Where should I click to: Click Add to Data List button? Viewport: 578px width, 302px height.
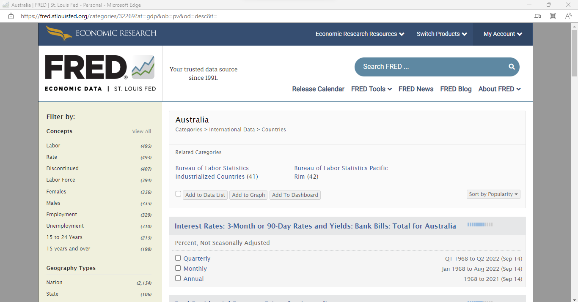click(205, 195)
